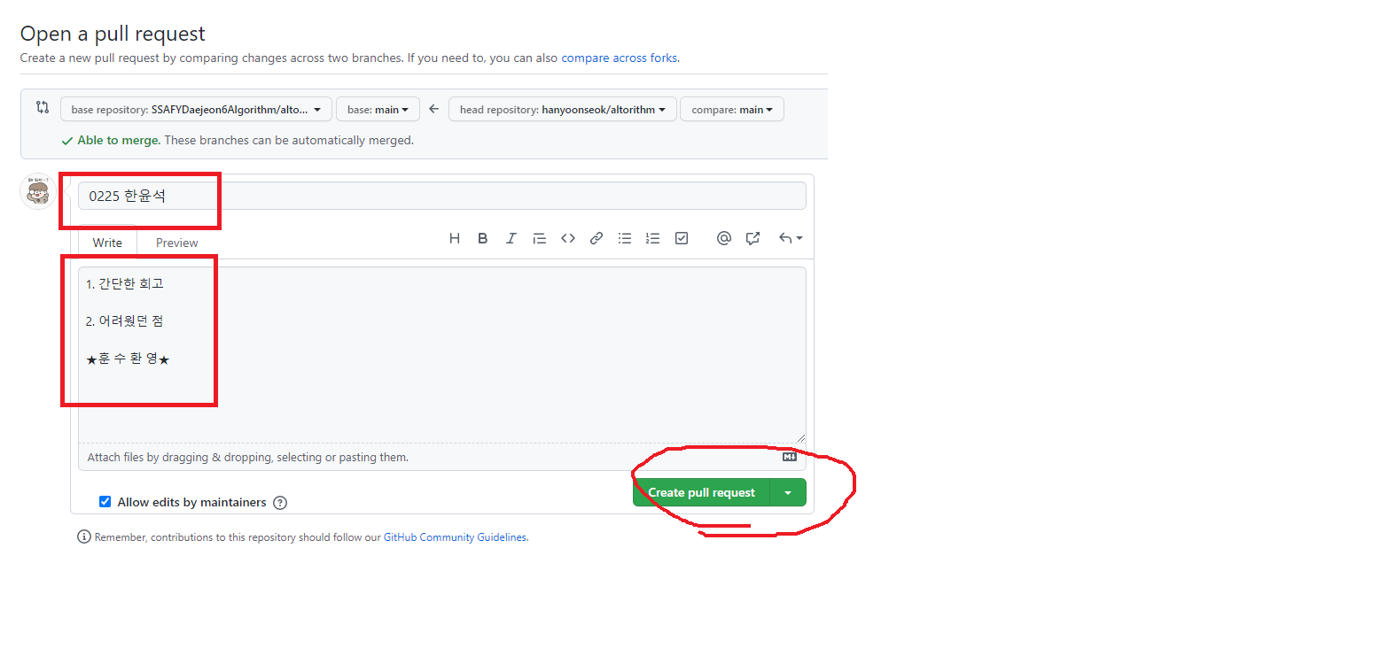This screenshot has height=656, width=1388.
Task: Click the compare branches arrows icon
Action: [43, 107]
